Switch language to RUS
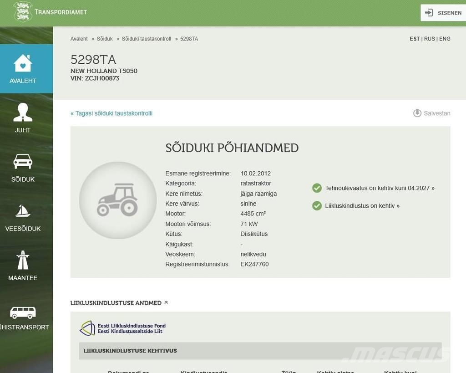The width and height of the screenshot is (466, 373). 430,39
